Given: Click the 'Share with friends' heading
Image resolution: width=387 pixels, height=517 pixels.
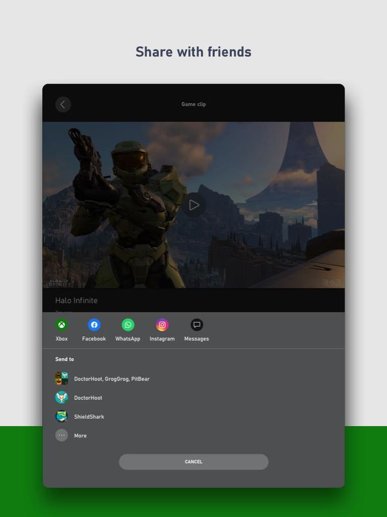Looking at the screenshot, I should click(x=193, y=52).
